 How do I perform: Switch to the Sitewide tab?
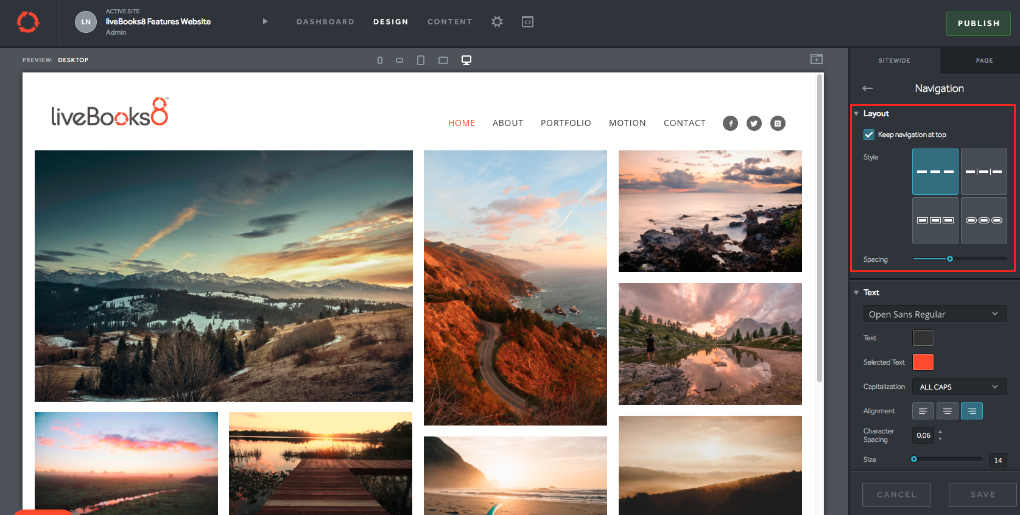[x=894, y=61]
